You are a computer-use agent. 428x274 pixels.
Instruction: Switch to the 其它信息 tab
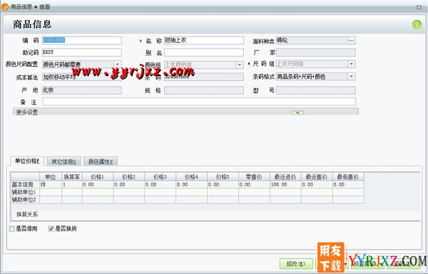click(x=64, y=162)
